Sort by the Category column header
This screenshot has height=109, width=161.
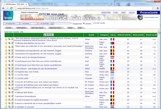104,35
